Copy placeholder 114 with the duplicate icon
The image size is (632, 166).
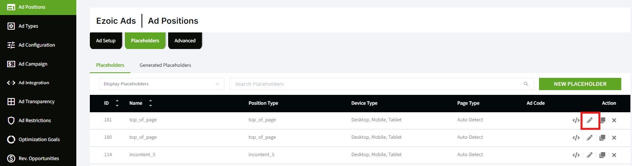click(x=602, y=155)
